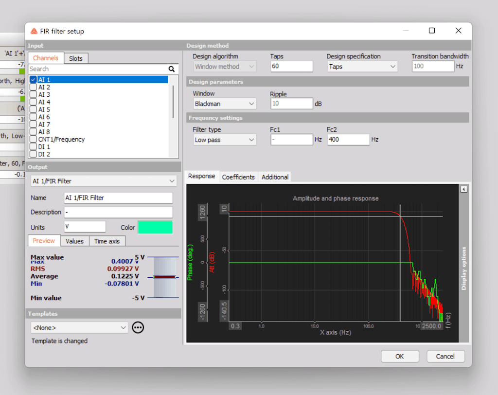Expand the Filter type dropdown
The height and width of the screenshot is (395, 498).
pyautogui.click(x=224, y=140)
